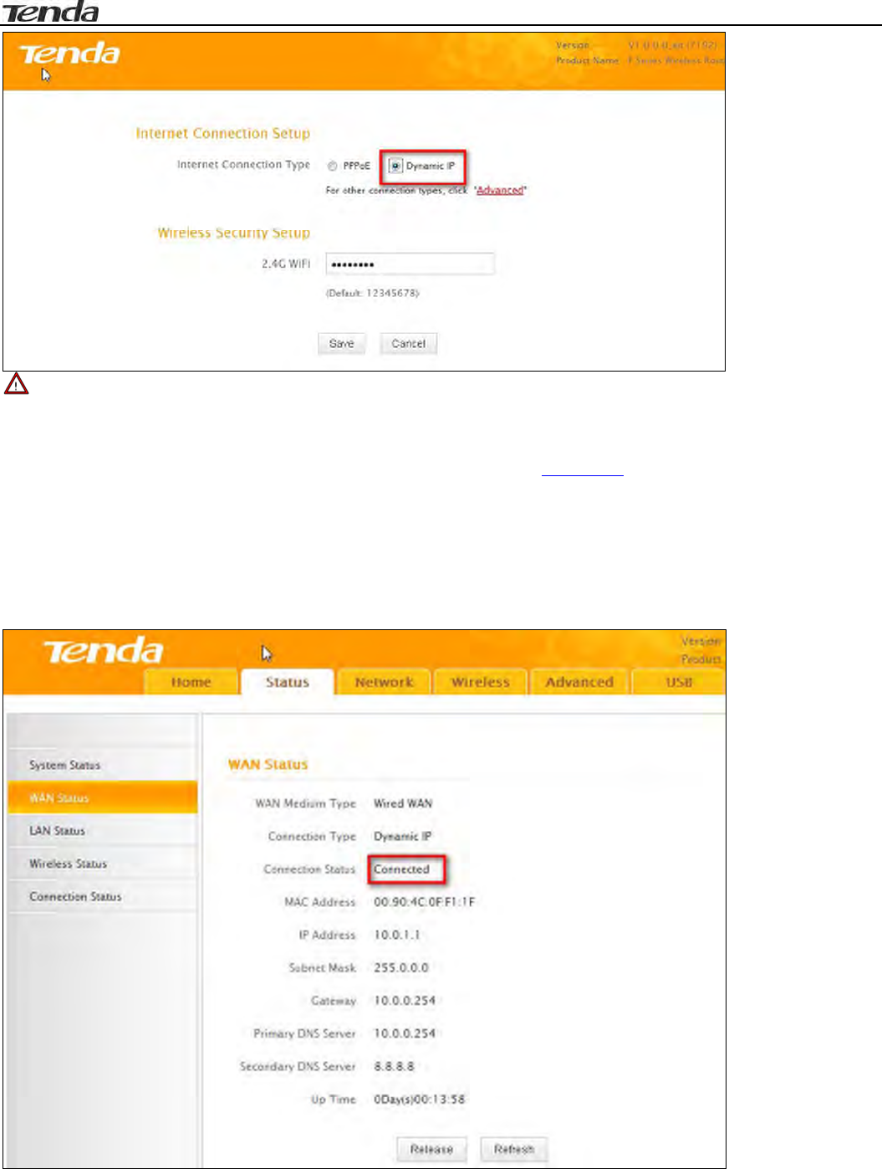Click the Connection Type value Dynamic IP
The height and width of the screenshot is (1169, 882).
click(402, 836)
